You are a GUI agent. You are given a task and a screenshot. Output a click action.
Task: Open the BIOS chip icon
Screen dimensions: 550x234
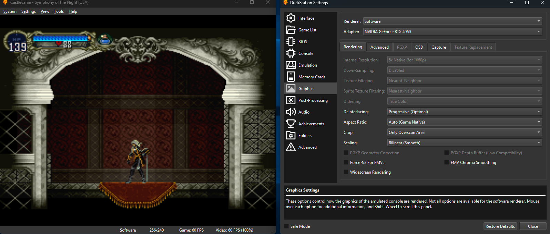291,41
